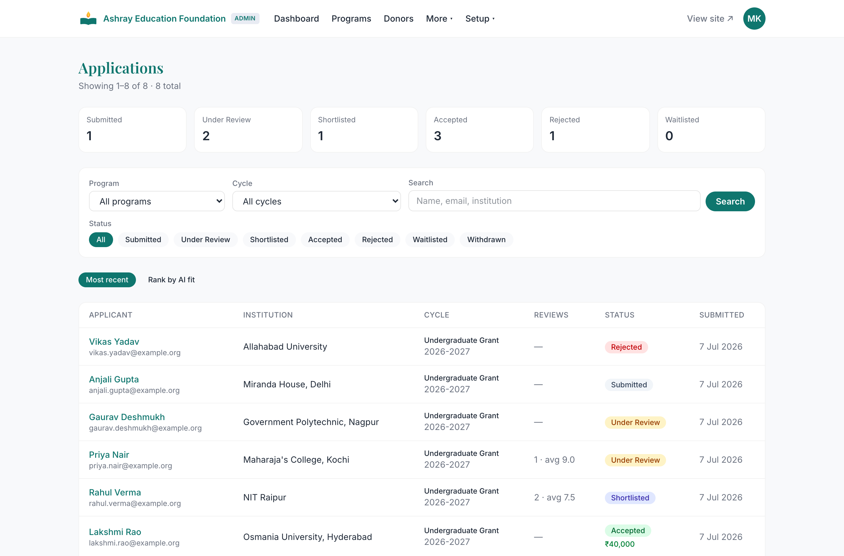Image resolution: width=844 pixels, height=556 pixels.
Task: Click the Submitted summary card
Action: point(132,130)
